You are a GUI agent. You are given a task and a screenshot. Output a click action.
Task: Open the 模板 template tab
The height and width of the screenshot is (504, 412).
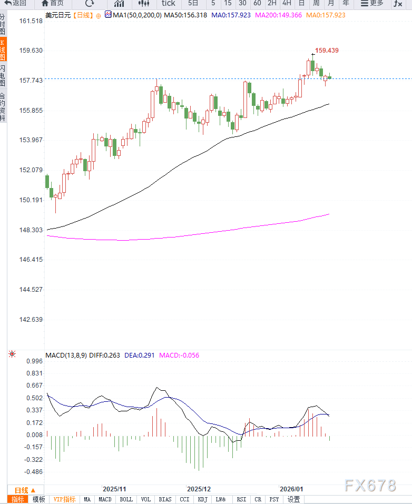click(38, 499)
